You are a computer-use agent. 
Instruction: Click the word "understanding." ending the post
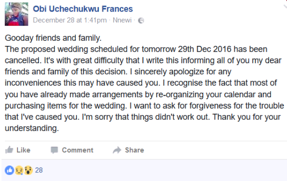(32, 128)
